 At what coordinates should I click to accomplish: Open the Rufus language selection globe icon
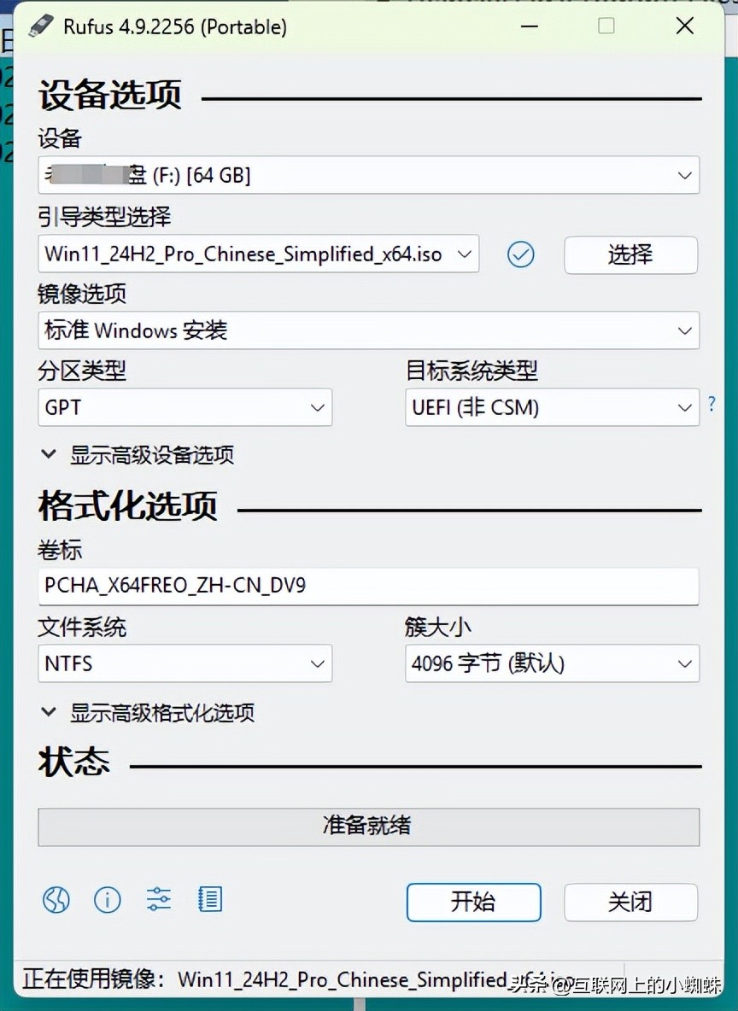click(56, 899)
